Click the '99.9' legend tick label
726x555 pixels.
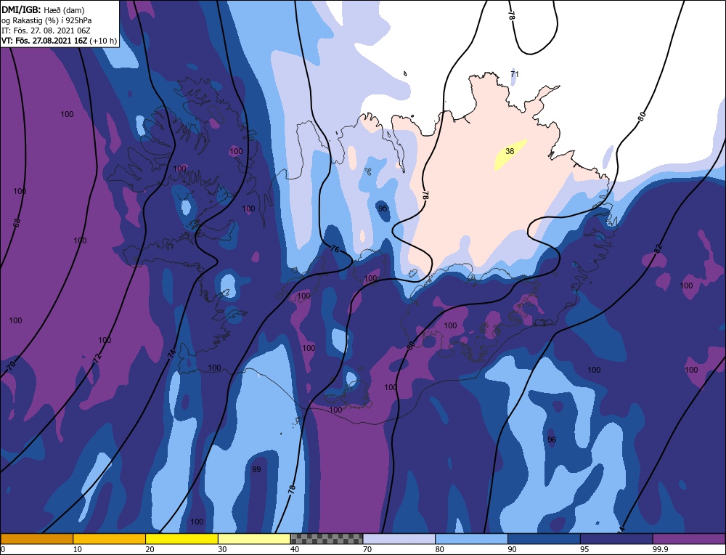(x=660, y=549)
